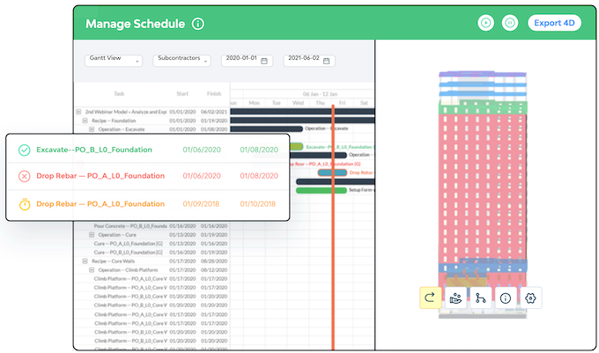
Task: Click the info icon in the model toolbar
Action: click(x=506, y=298)
